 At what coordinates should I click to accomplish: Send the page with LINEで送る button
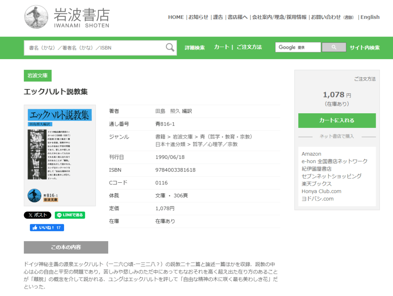pyautogui.click(x=70, y=215)
